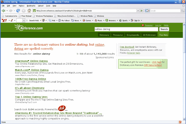Open Windows Marketplace bookmark
186x124 pixels.
point(43,16)
